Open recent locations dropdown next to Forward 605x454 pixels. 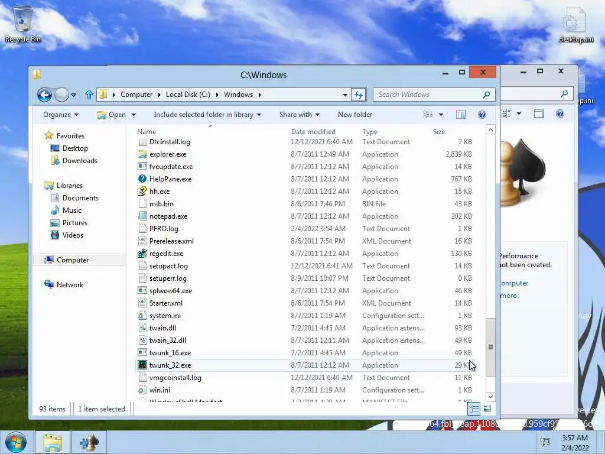coord(73,95)
